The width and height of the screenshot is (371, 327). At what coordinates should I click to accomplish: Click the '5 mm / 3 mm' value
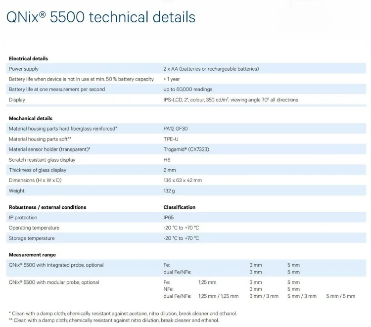tap(302, 296)
